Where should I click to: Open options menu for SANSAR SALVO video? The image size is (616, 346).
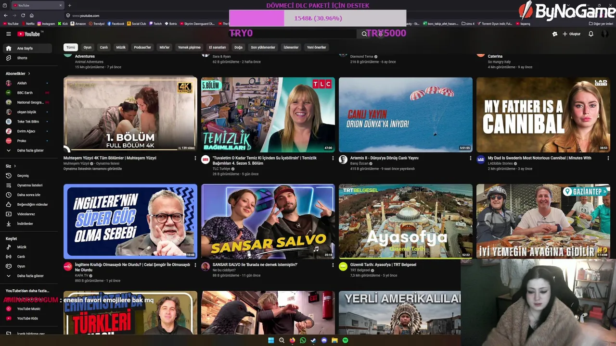pos(333,265)
